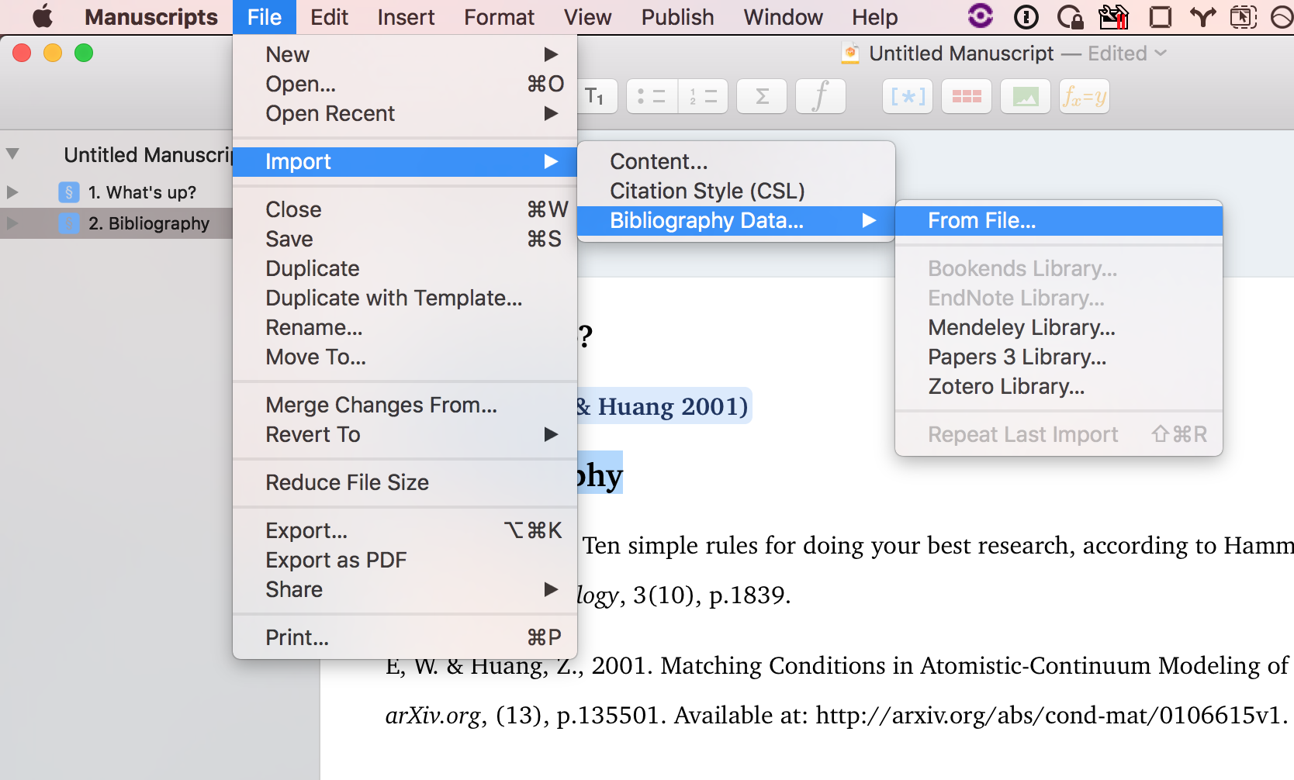
Task: Open the Help menu
Action: tap(874, 17)
